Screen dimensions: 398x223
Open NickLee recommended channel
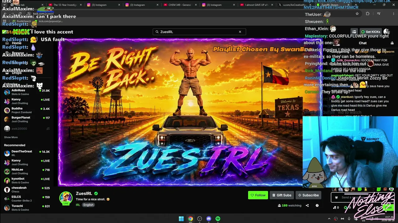coord(27,172)
